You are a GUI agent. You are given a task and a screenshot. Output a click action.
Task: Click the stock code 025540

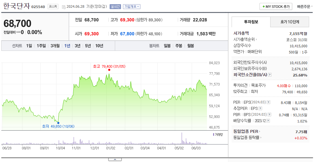38,7
